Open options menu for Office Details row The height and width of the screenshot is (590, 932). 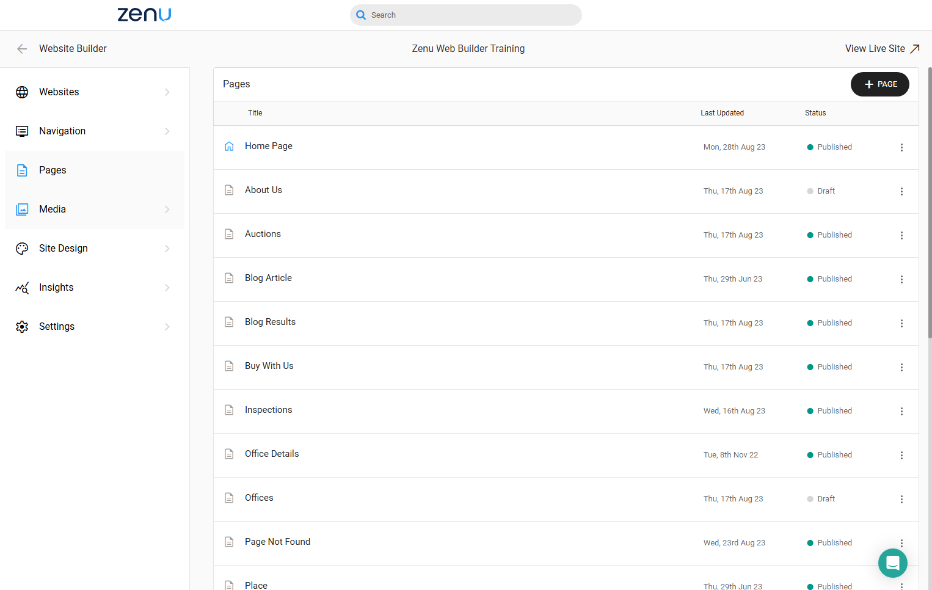click(x=901, y=455)
